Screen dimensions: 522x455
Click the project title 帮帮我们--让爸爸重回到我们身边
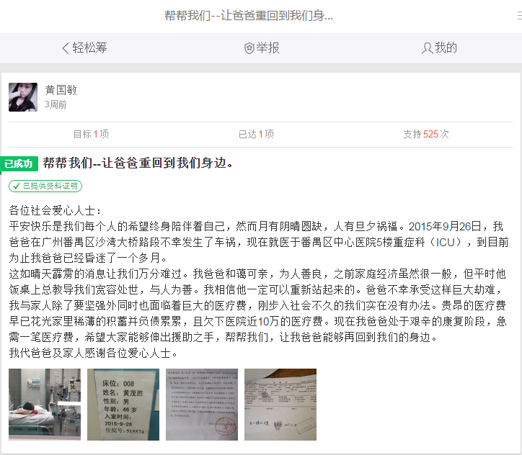click(x=138, y=163)
